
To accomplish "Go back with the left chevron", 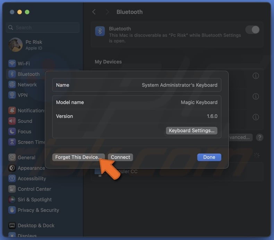I will (x=94, y=12).
